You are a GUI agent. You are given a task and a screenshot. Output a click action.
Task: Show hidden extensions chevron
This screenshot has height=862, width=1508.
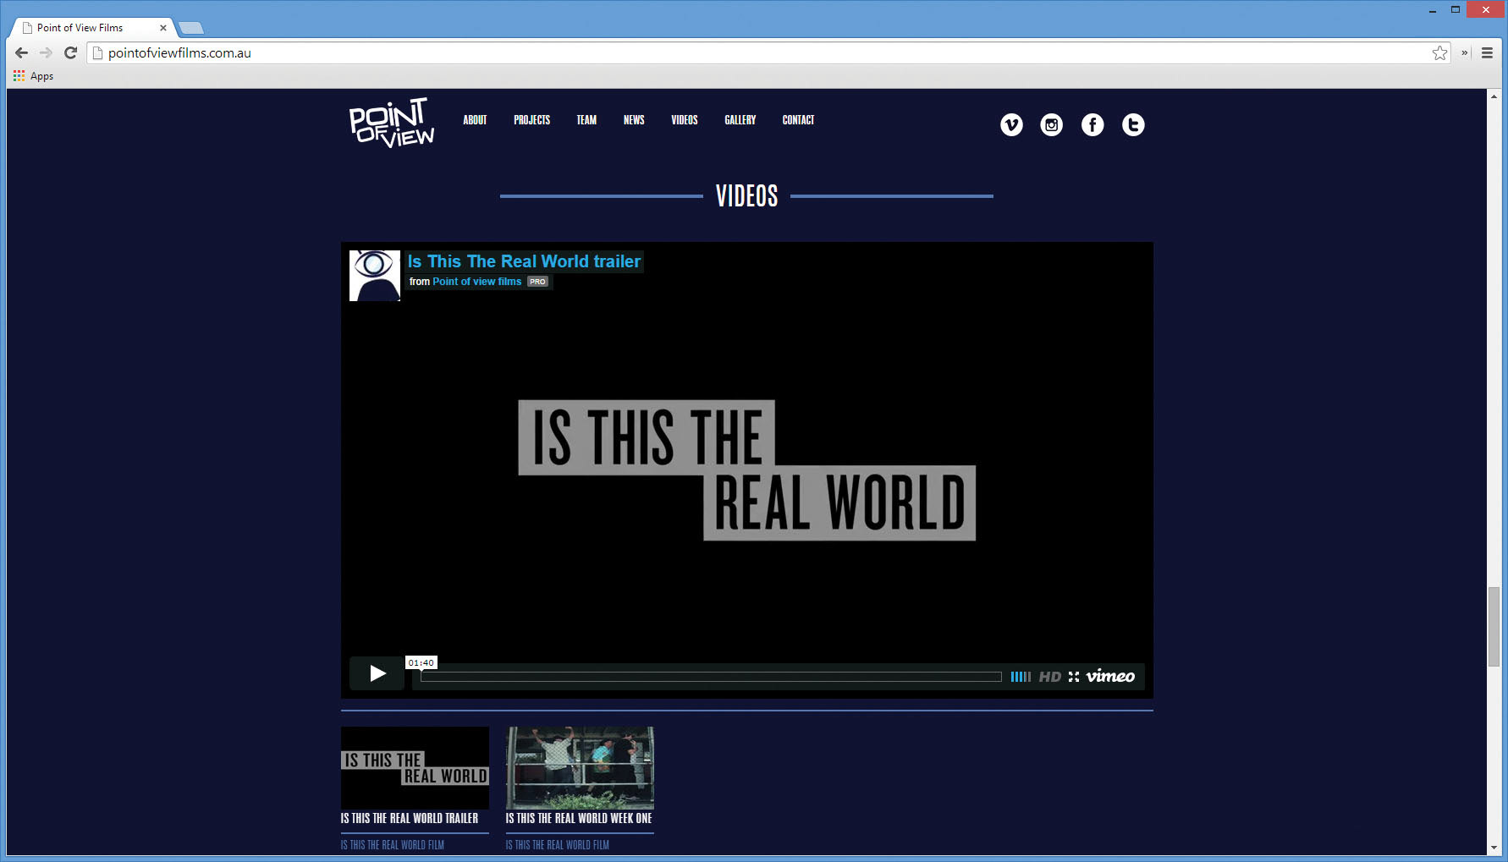tap(1464, 52)
